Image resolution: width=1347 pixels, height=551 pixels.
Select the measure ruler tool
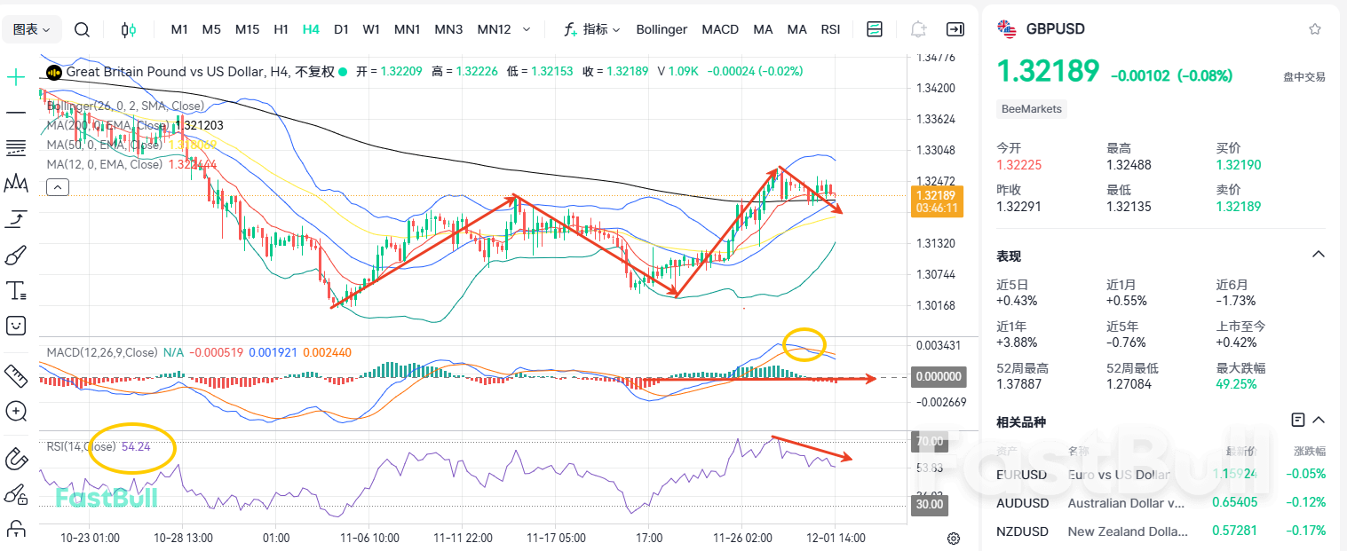point(14,375)
